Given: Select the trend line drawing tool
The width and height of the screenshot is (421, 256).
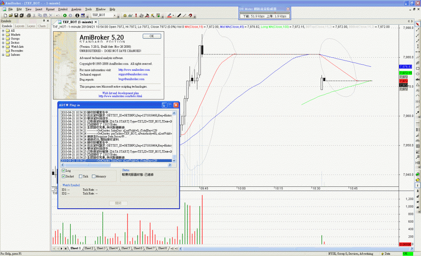Looking at the screenshot, I should pos(418,30).
